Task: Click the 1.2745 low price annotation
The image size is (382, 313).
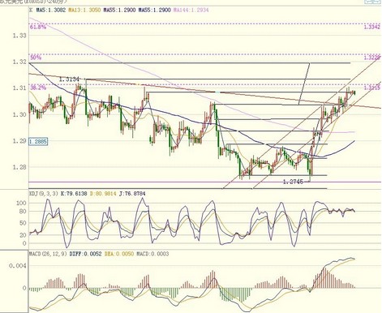Action: click(x=293, y=182)
